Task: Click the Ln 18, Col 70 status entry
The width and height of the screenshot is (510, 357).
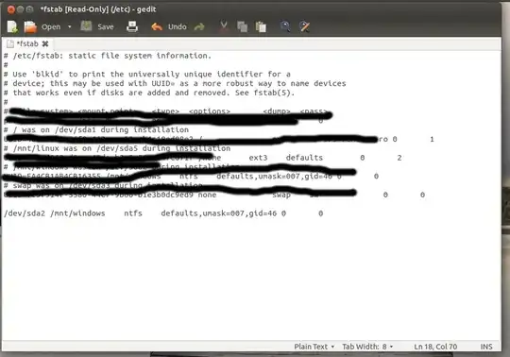Action: (x=435, y=347)
